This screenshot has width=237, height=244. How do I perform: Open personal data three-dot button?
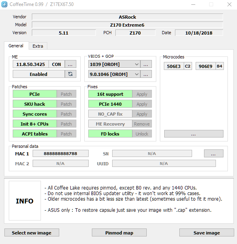click(x=214, y=153)
